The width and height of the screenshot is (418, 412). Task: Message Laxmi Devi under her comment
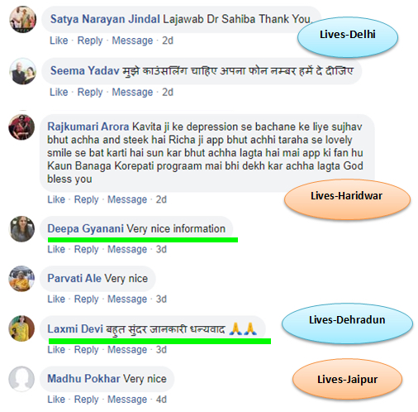pos(127,350)
